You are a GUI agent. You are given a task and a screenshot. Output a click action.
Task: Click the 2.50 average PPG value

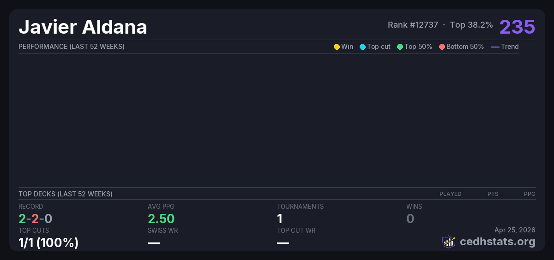[x=161, y=219]
